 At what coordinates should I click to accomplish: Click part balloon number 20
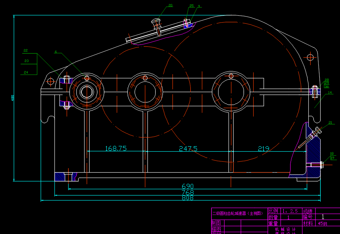[170, 5]
